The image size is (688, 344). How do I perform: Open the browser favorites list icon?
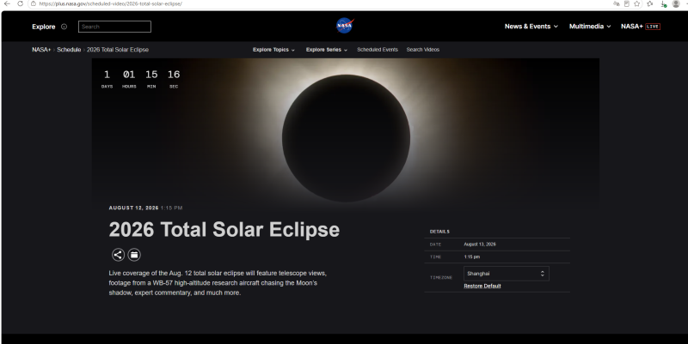coord(650,3)
